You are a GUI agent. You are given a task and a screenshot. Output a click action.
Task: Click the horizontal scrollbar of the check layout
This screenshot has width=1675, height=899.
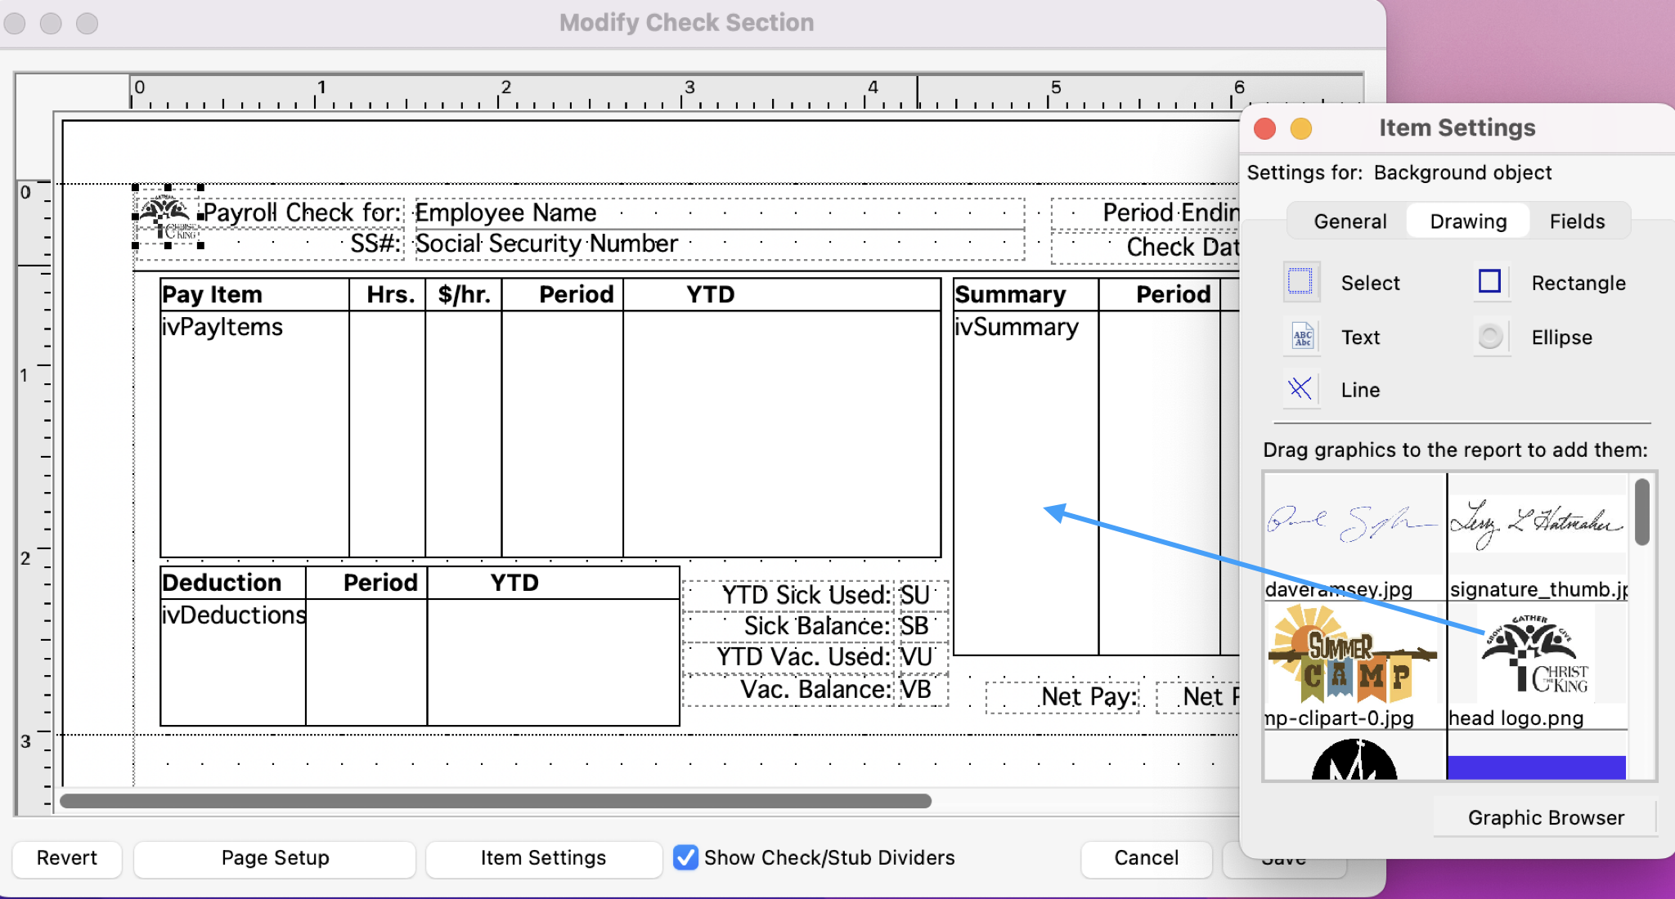click(495, 801)
